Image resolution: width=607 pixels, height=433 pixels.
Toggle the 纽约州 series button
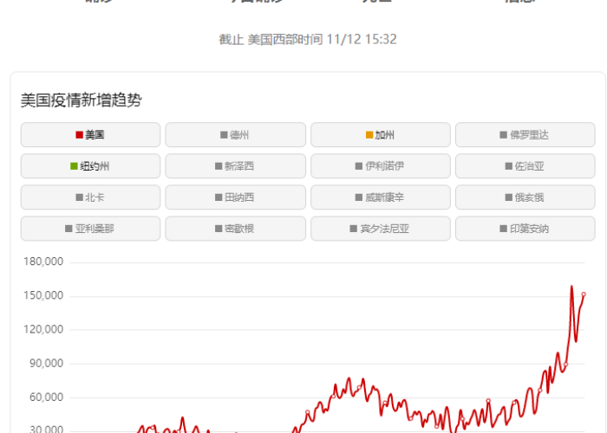pos(90,166)
